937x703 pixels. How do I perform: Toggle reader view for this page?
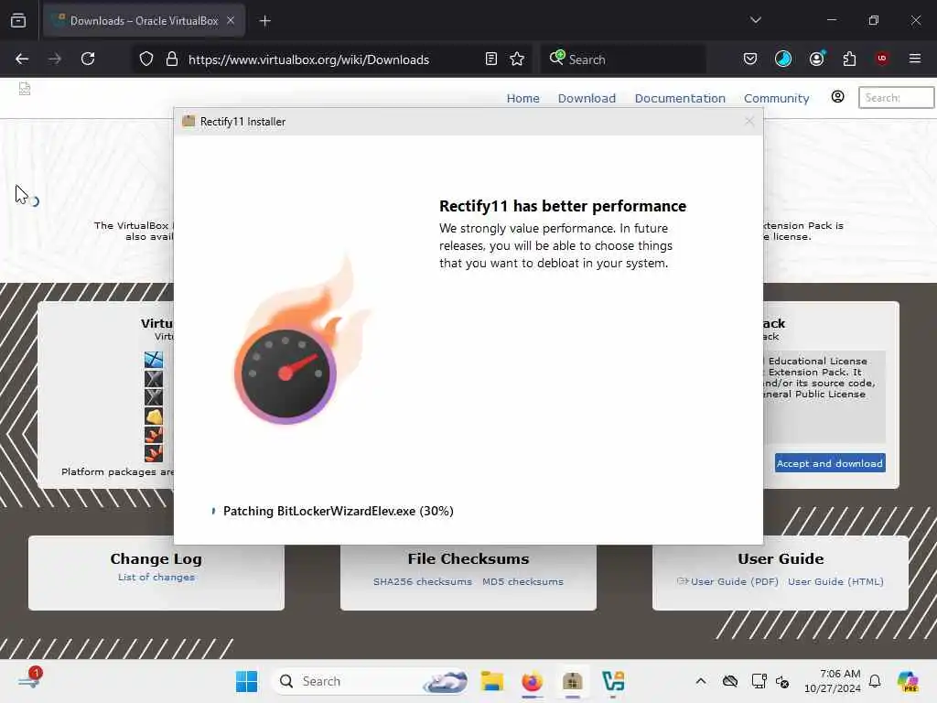491,59
